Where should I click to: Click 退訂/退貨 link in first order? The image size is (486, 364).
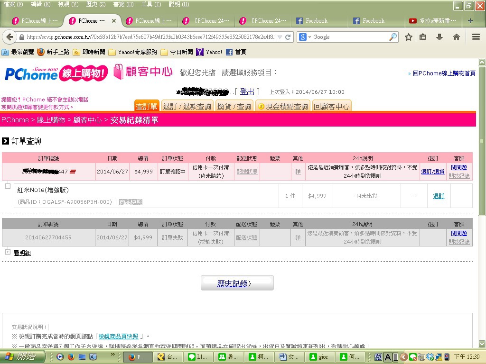click(433, 172)
